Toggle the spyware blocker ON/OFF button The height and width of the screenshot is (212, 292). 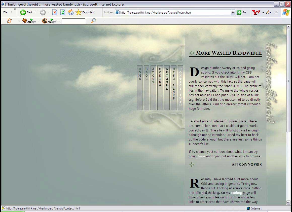(49, 21)
